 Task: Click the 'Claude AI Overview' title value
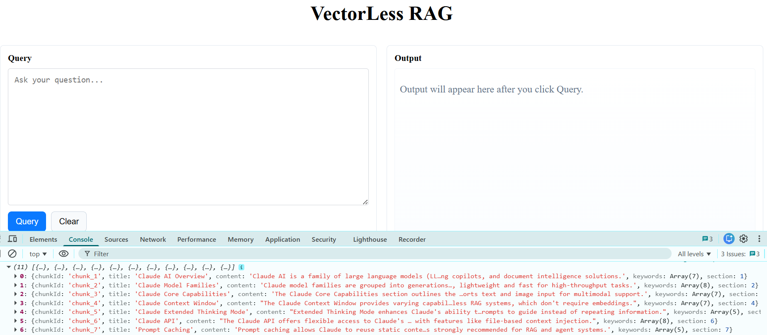(172, 276)
